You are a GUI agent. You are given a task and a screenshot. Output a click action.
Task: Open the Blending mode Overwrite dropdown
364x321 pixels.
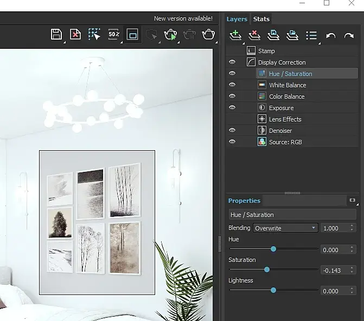point(286,228)
